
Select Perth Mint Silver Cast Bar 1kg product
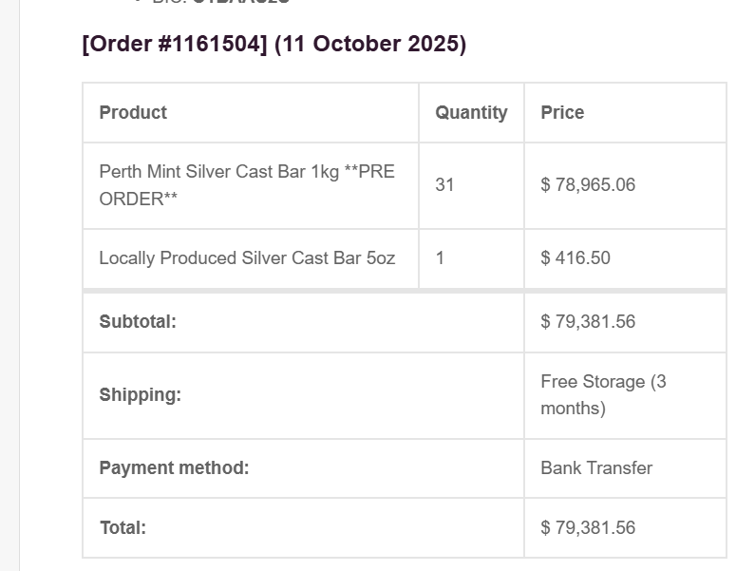tap(246, 185)
